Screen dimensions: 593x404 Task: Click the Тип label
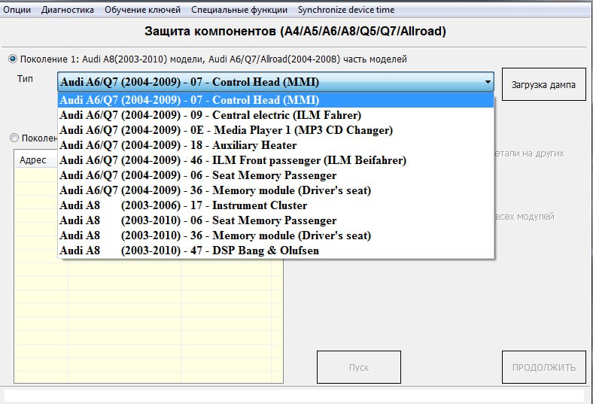[x=25, y=78]
